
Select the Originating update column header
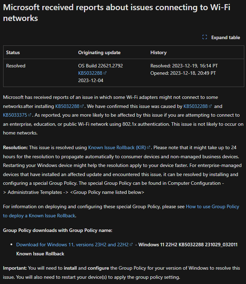[x=99, y=52]
